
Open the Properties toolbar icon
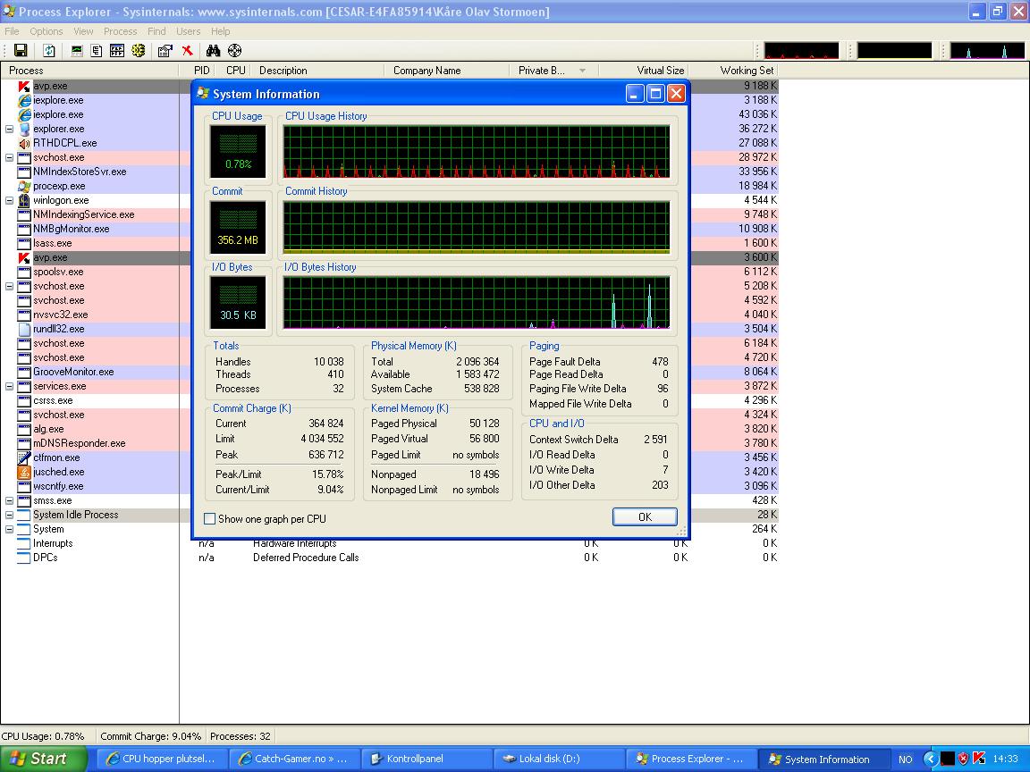click(x=165, y=51)
